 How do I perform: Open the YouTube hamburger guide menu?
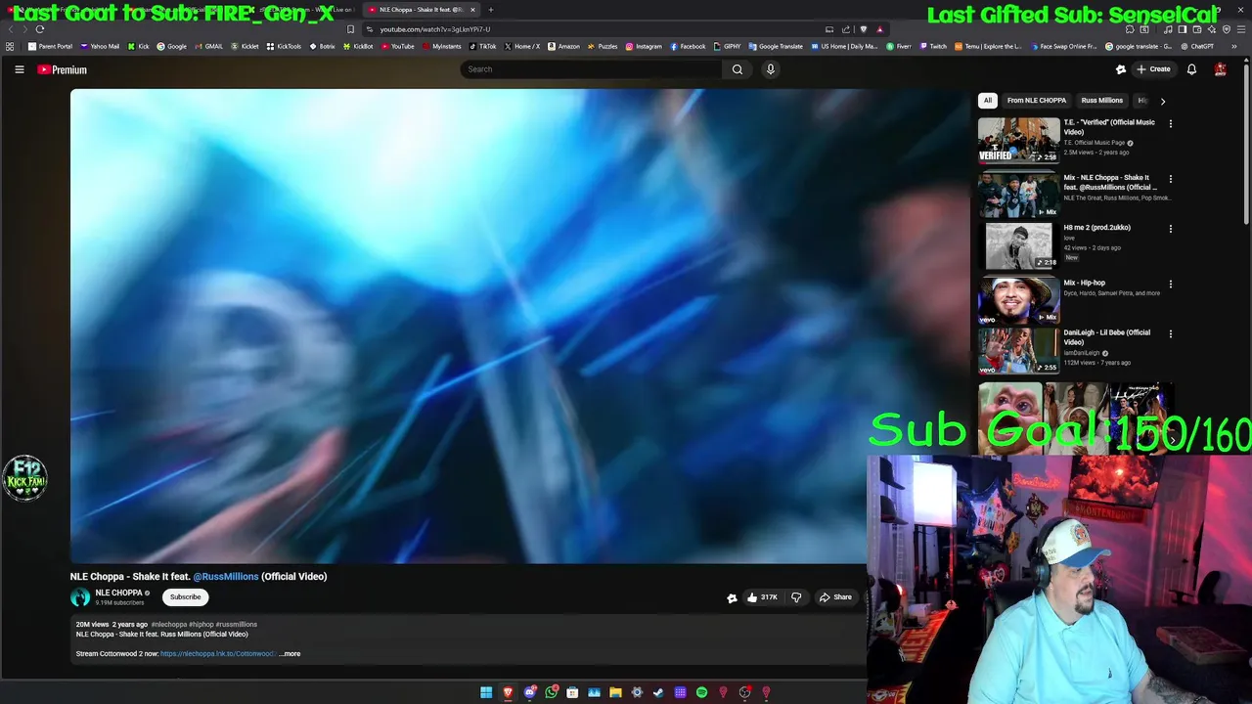pos(19,69)
